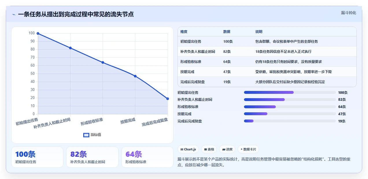Click table cell 形成验收标准 in the 维度 column

coord(191,62)
